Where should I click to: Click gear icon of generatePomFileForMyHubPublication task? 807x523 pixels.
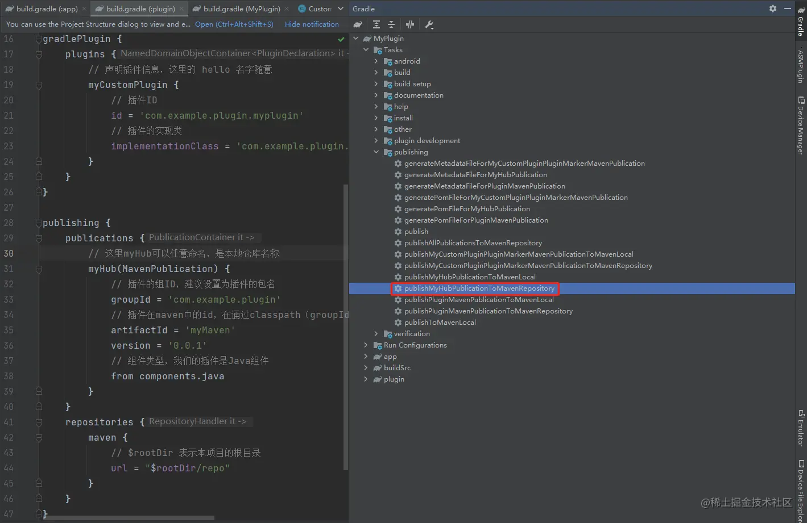tap(398, 209)
